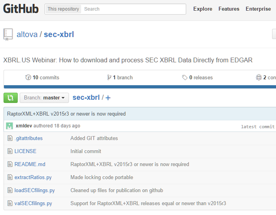The width and height of the screenshot is (276, 215).
Task: Open the Branch: master dropdown
Action: click(x=44, y=98)
